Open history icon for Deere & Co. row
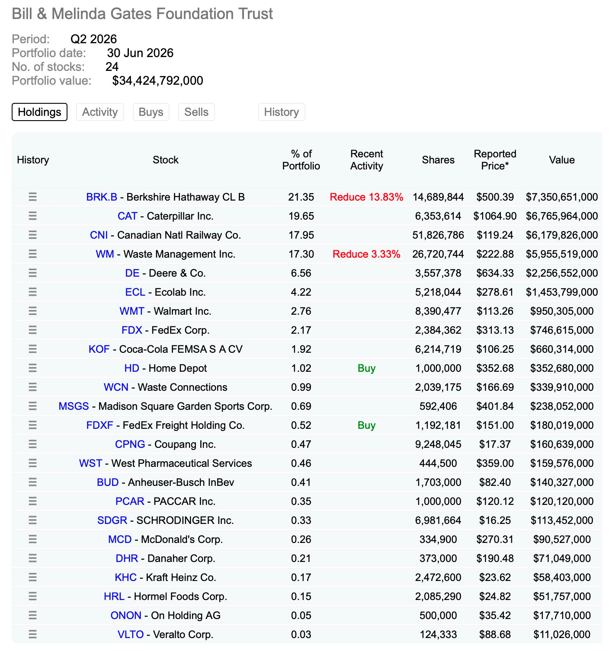Viewport: 609px width, 651px height. tap(32, 273)
